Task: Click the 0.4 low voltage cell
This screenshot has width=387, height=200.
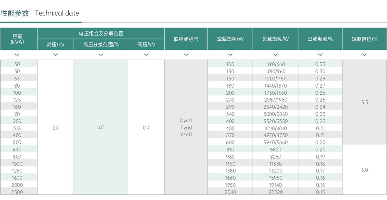Action: 146,128
